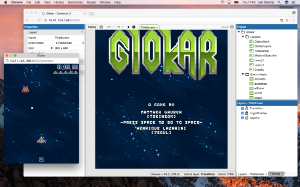Uncheck the Transition layer visibility checkbox

pyautogui.click(x=242, y=108)
